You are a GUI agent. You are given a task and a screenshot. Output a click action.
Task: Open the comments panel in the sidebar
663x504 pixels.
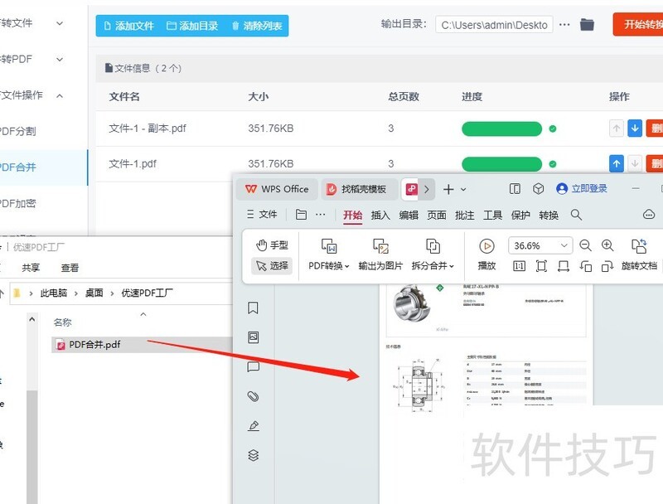point(254,366)
